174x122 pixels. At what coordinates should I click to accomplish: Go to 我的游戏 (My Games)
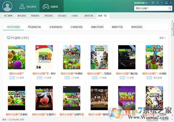click(x=28, y=7)
